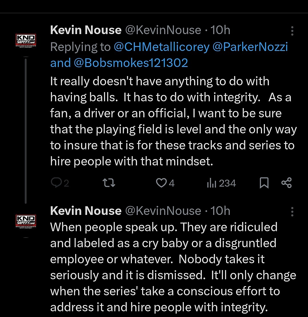Like the tweet with 4 likes

pyautogui.click(x=162, y=183)
